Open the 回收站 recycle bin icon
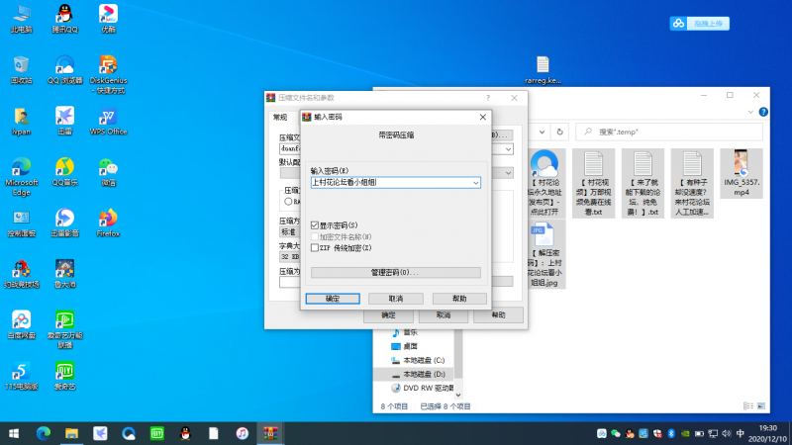792x445 pixels. point(21,67)
